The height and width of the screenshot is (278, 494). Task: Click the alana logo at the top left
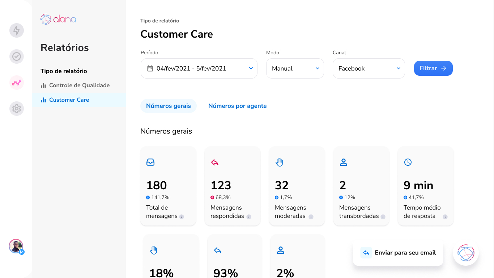[x=58, y=19]
